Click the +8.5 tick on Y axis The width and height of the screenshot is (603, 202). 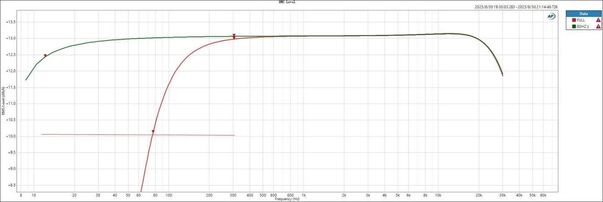[x=12, y=185]
